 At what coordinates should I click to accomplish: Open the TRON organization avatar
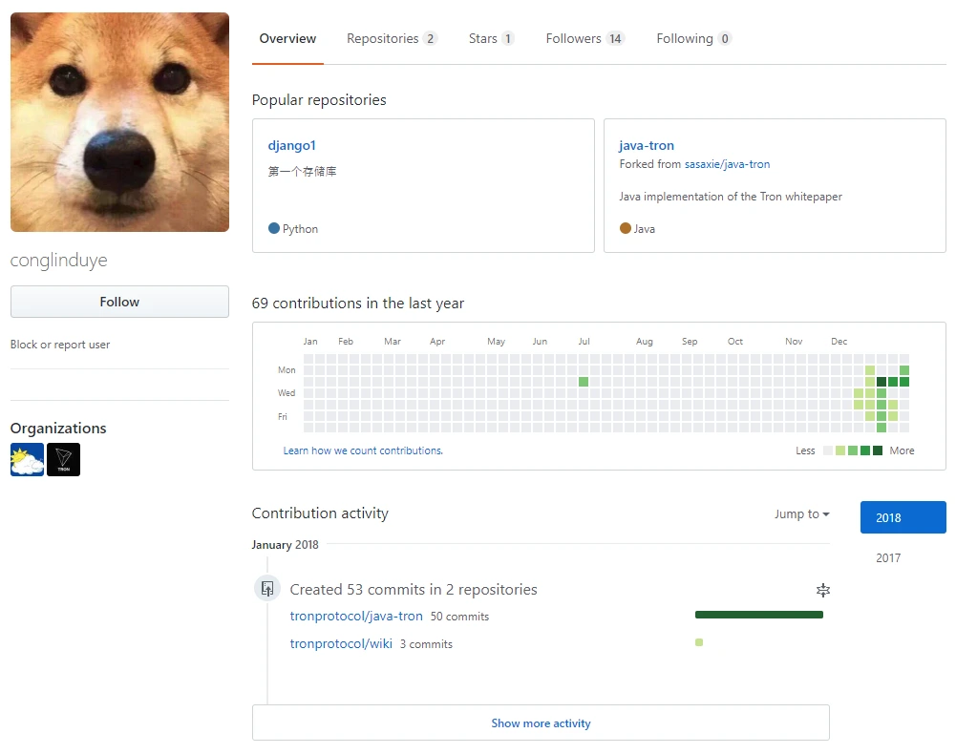tap(63, 459)
